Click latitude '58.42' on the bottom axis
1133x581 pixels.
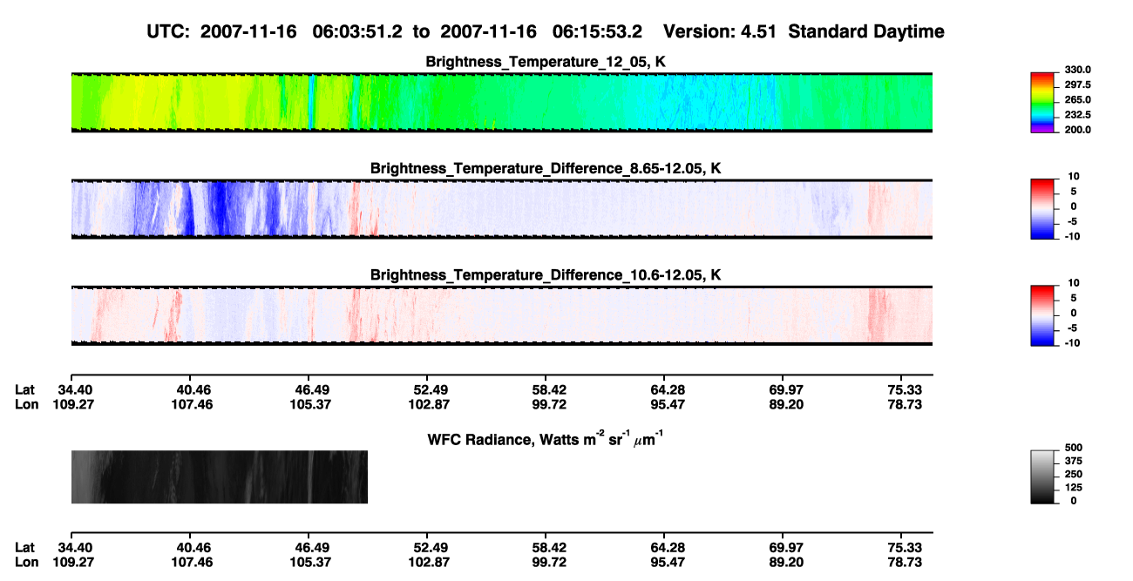pyautogui.click(x=546, y=548)
